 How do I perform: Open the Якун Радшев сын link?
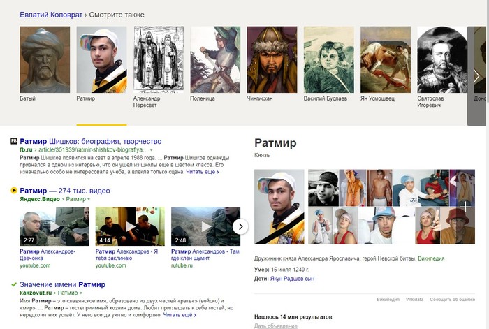coord(292,279)
